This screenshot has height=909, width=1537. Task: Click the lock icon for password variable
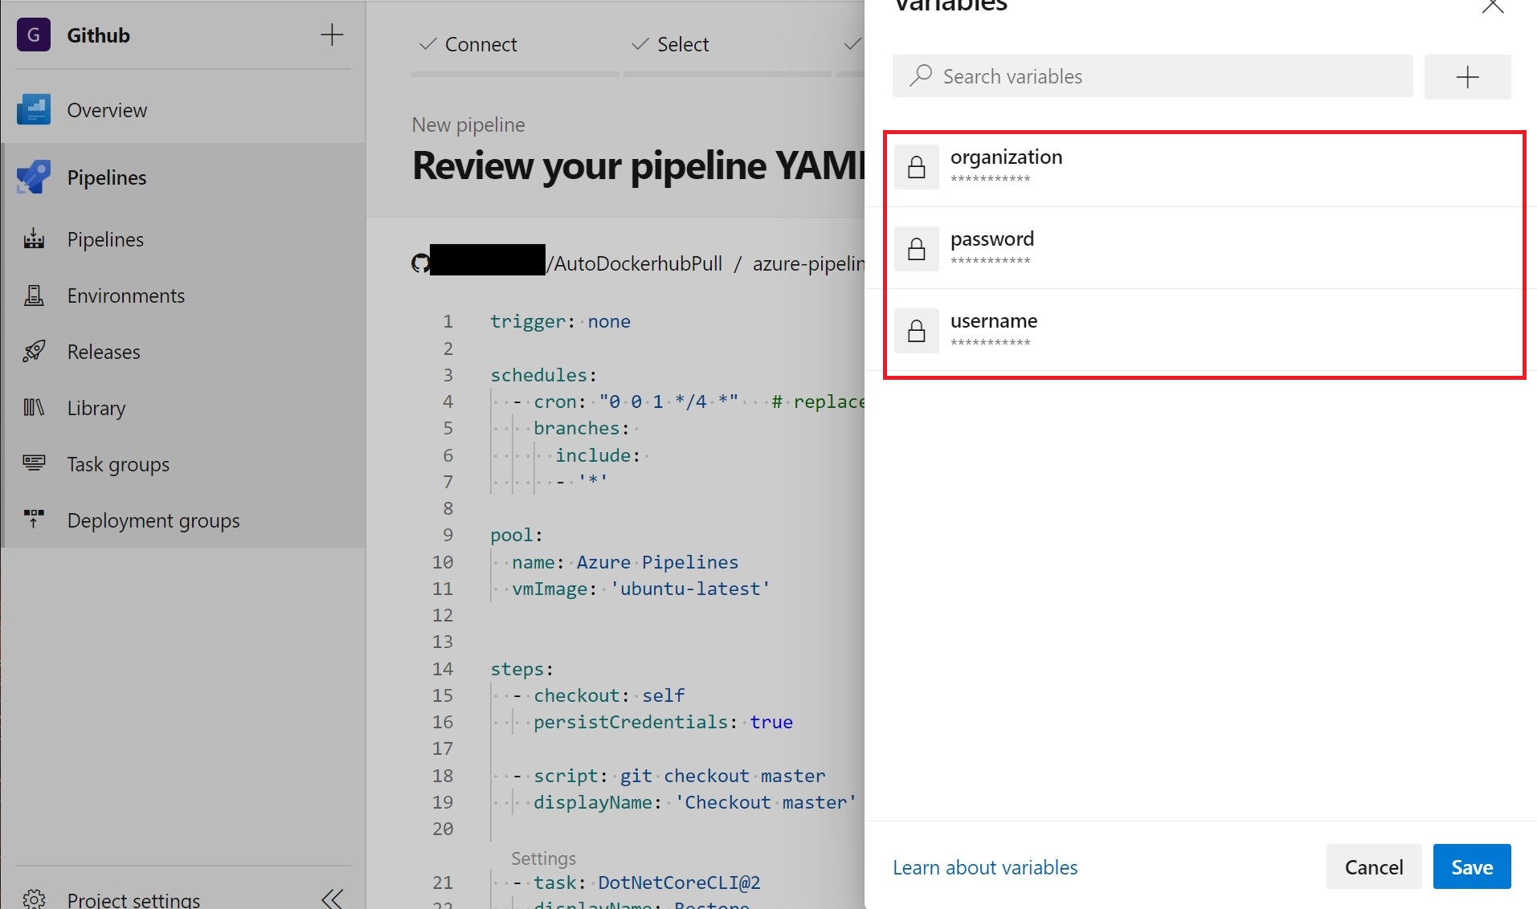[x=916, y=249]
